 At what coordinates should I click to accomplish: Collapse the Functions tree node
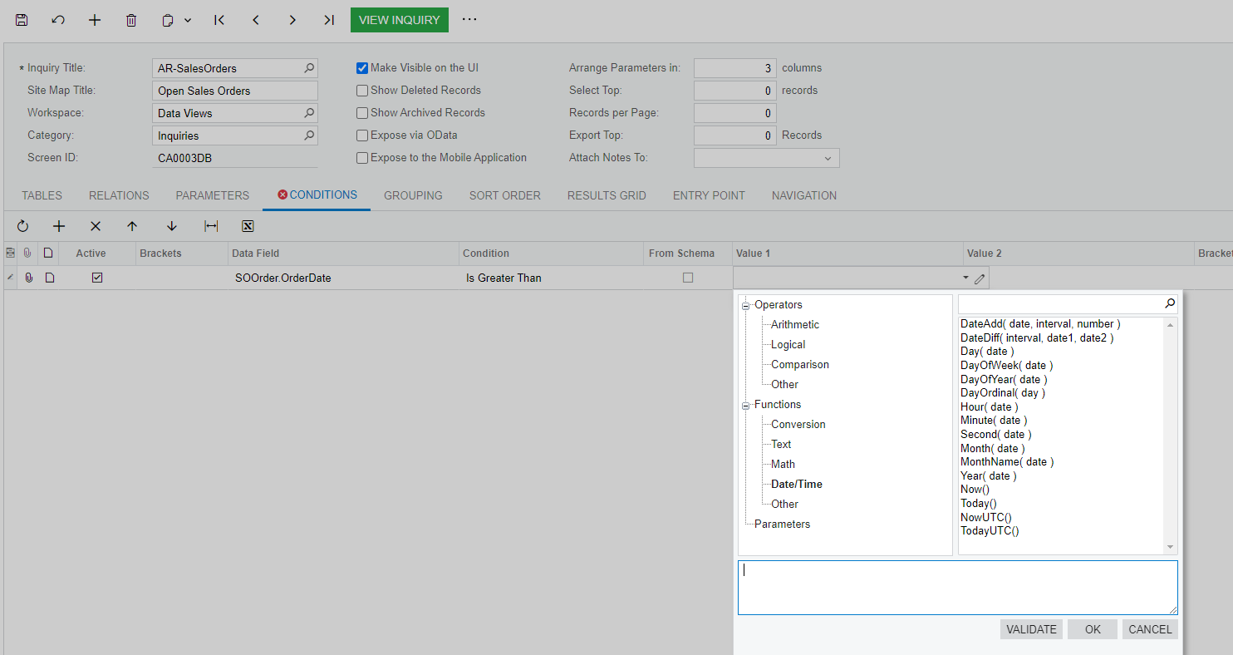point(746,406)
